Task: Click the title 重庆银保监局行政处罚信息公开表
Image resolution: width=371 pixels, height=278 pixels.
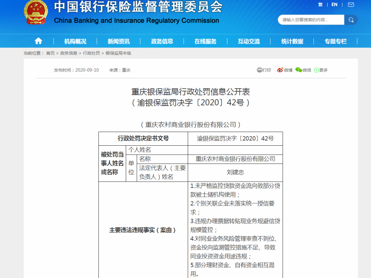Action: [x=190, y=92]
